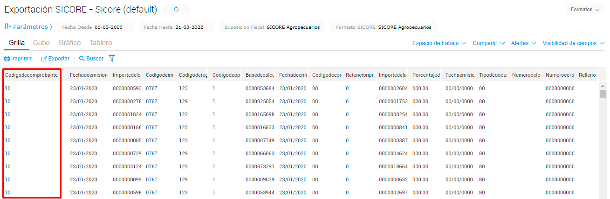This screenshot has height=199, width=610.
Task: Click the filter funnel icon
Action: pyautogui.click(x=112, y=59)
